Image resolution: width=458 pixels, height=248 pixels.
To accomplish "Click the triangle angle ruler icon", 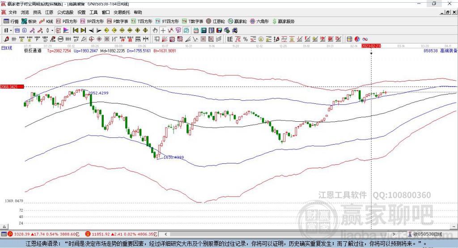I will pos(84,39).
